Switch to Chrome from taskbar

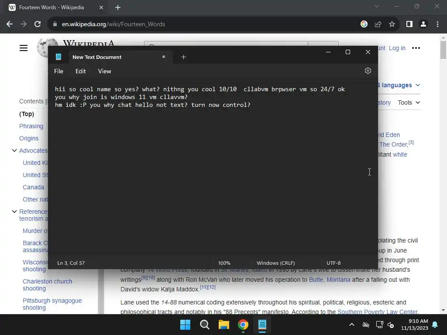[x=243, y=325]
